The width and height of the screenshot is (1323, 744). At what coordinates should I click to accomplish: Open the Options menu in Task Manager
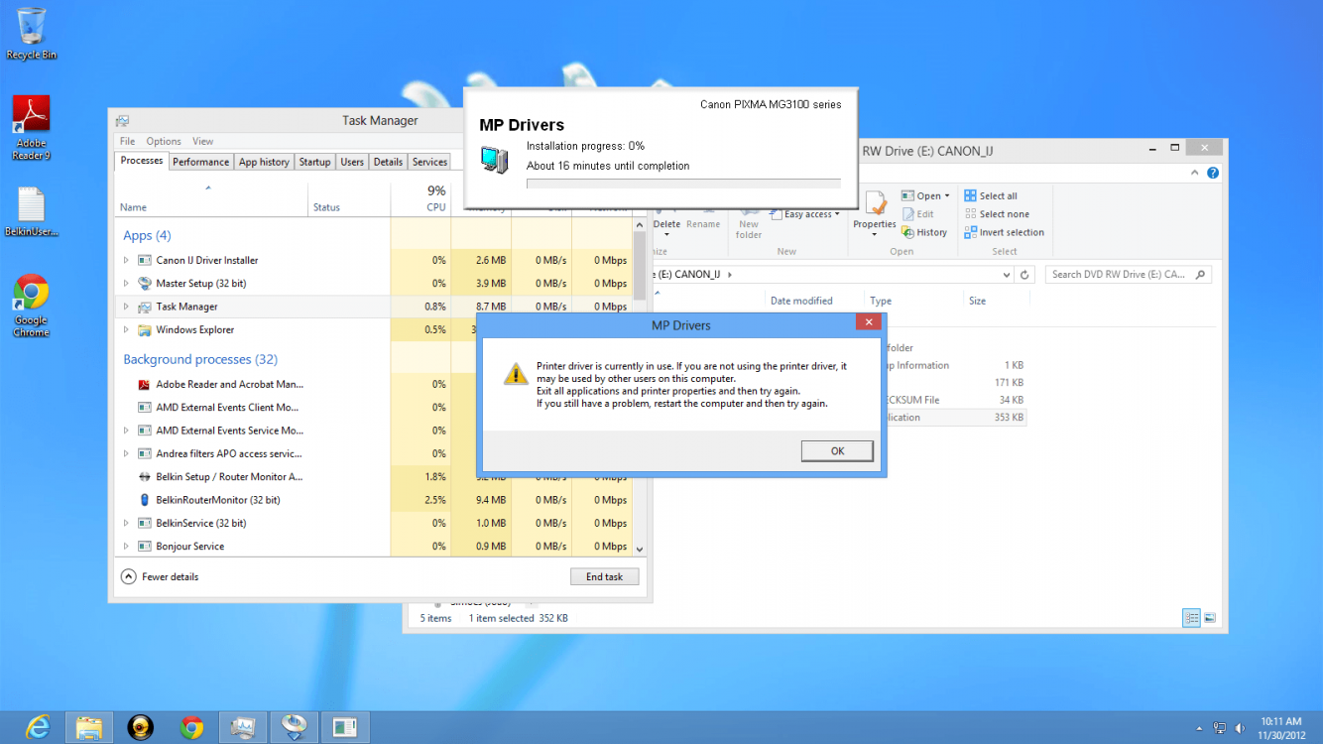pos(164,141)
